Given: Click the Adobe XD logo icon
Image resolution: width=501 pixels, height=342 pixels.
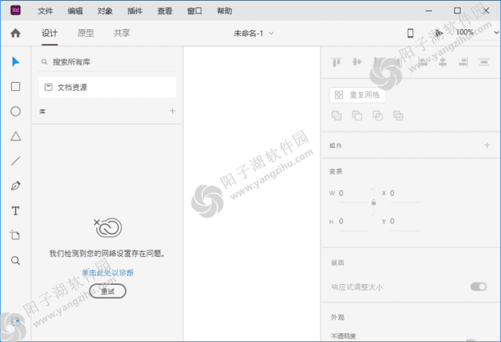Looking at the screenshot, I should pyautogui.click(x=16, y=10).
